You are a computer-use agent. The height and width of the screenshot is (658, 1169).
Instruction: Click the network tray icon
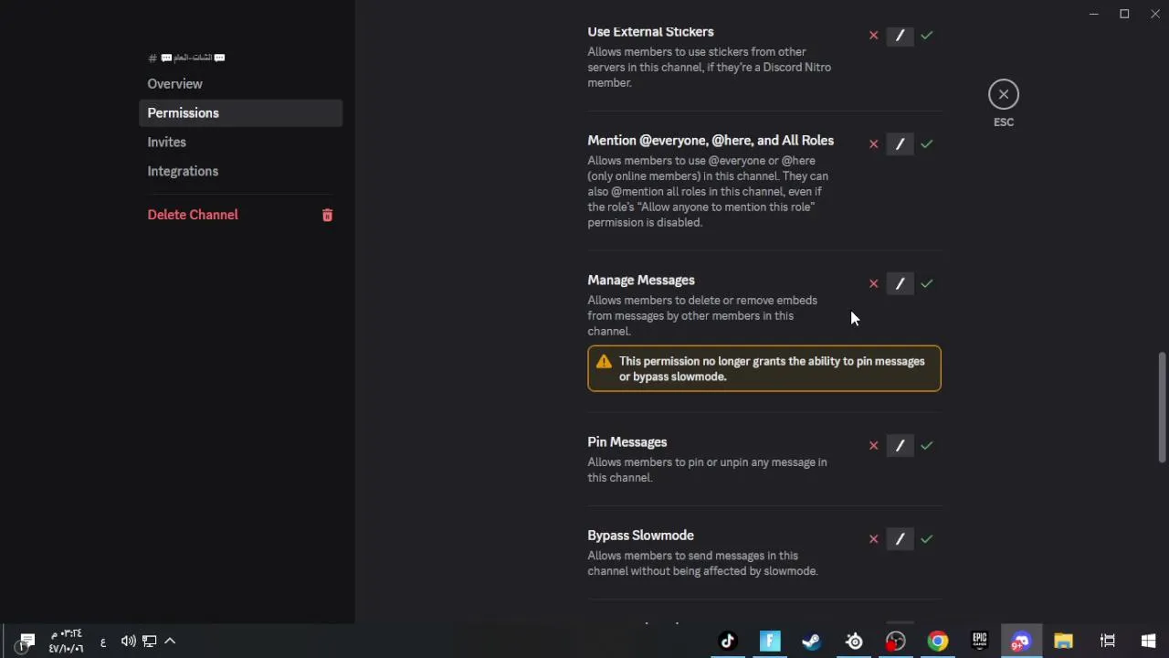(x=149, y=642)
